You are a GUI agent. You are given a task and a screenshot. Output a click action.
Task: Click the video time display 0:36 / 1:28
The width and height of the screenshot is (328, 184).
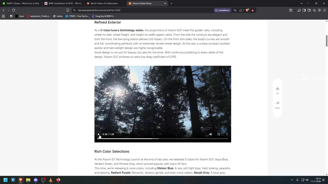pyautogui.click(x=108, y=134)
